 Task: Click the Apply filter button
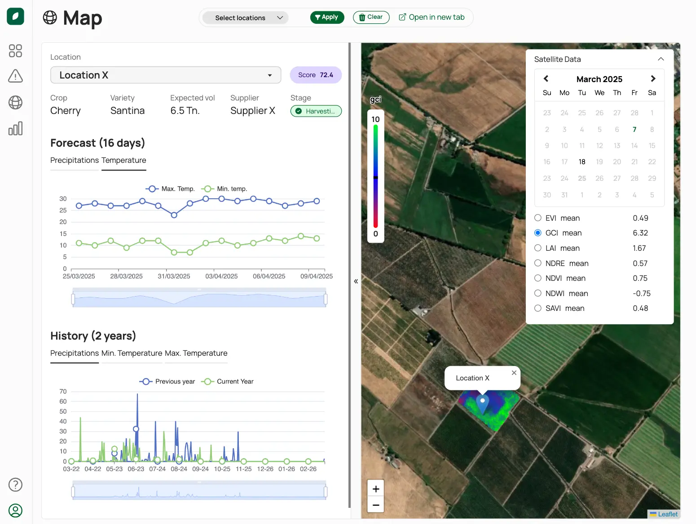pos(327,17)
